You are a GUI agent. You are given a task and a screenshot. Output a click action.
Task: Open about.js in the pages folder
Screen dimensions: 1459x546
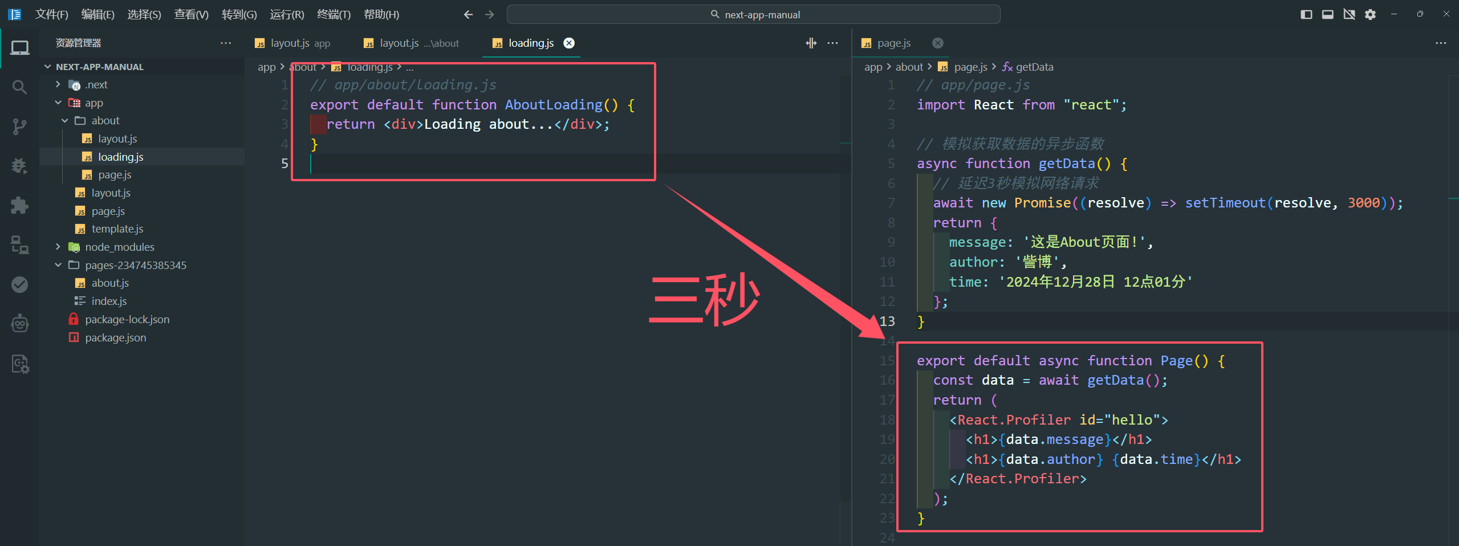tap(110, 283)
